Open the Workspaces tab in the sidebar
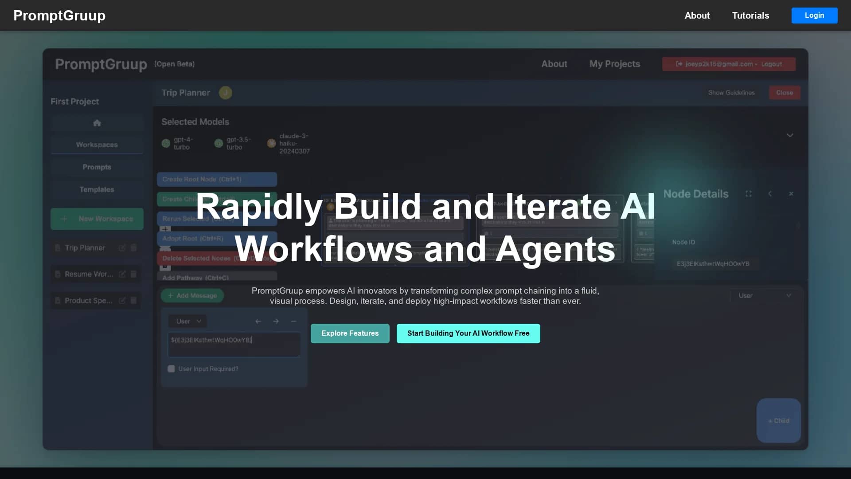Screen dimensions: 851x479 click(x=97, y=145)
